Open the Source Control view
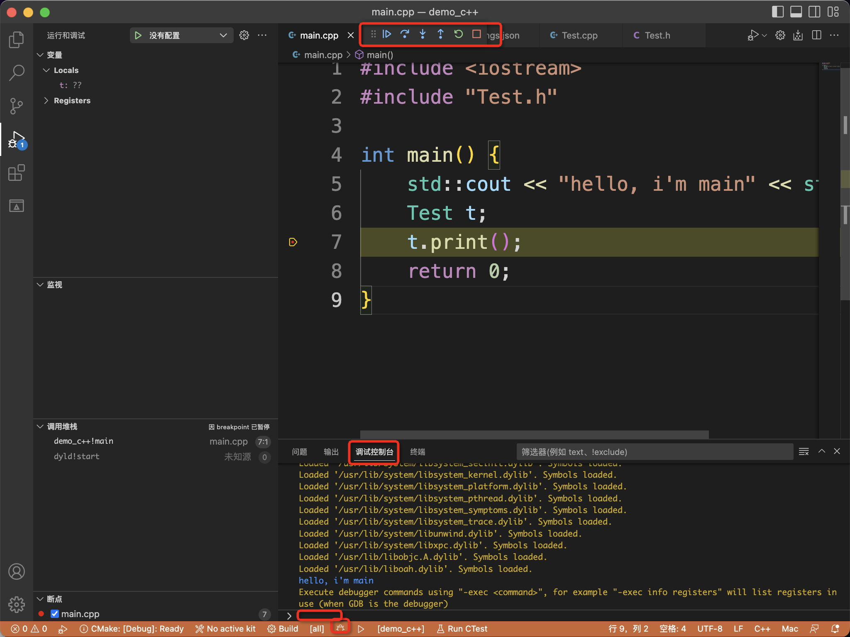The image size is (850, 637). [x=17, y=106]
